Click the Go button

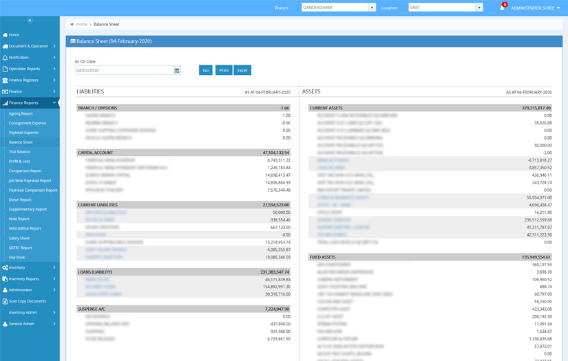206,70
